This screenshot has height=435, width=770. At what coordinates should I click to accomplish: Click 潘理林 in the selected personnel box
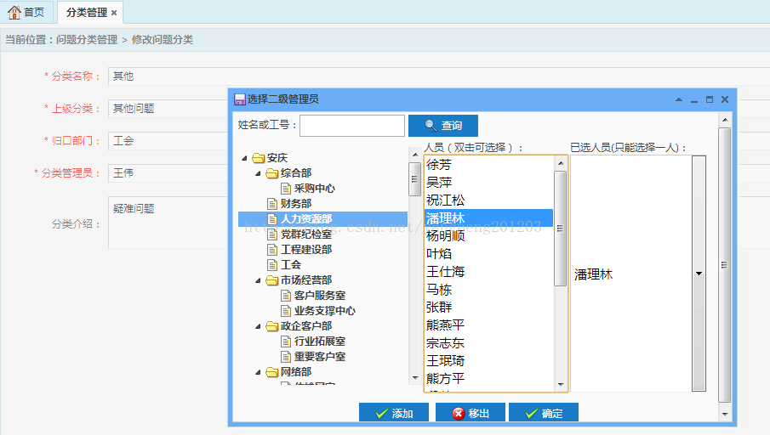tap(593, 274)
